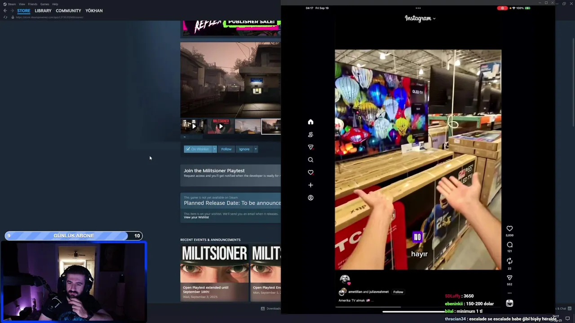Open Instagram Home icon in sidebar
Viewport: 575px width, 323px height.
tap(310, 122)
